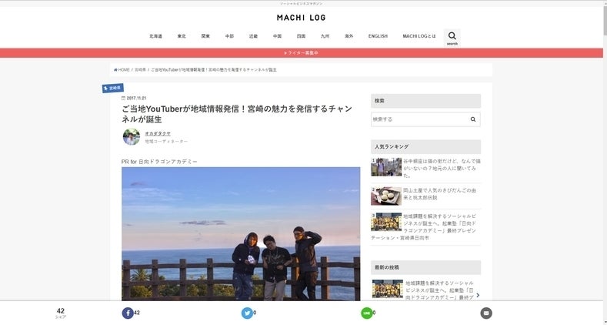Submit sidebar search with magnifier button
This screenshot has width=607, height=325.
pos(473,119)
